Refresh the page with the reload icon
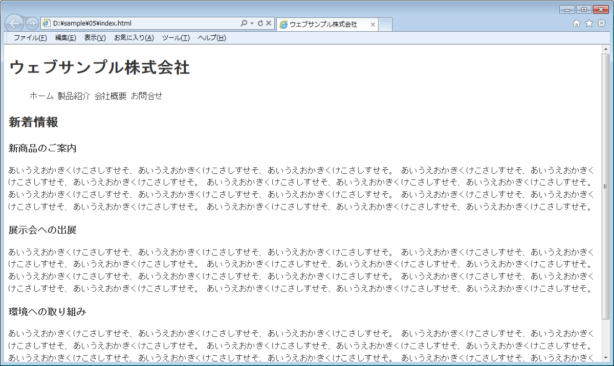This screenshot has width=614, height=366. (x=260, y=24)
